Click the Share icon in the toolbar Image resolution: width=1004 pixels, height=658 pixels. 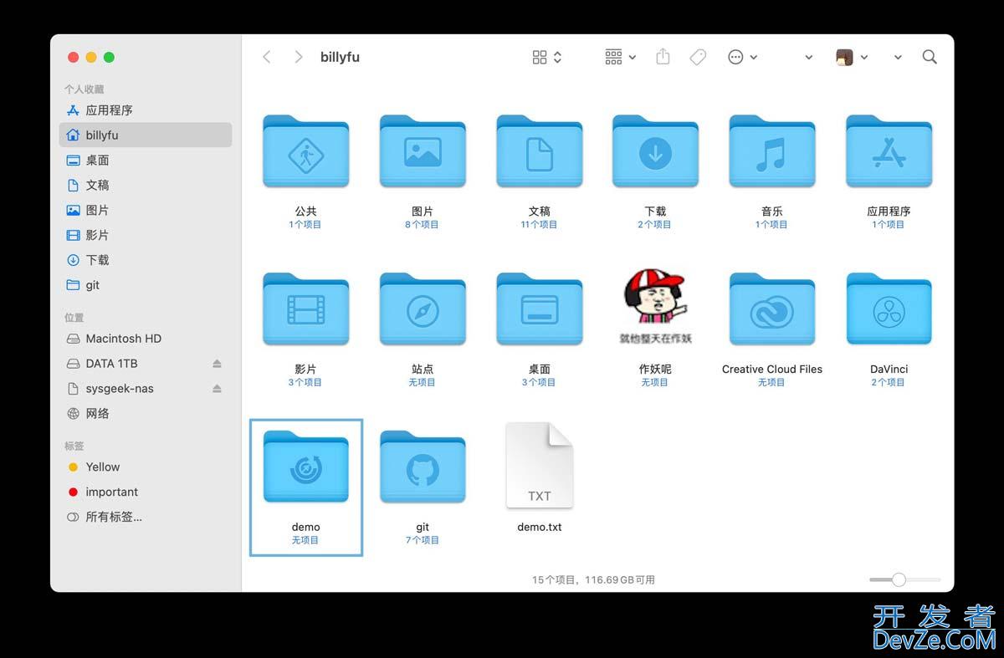click(x=663, y=57)
